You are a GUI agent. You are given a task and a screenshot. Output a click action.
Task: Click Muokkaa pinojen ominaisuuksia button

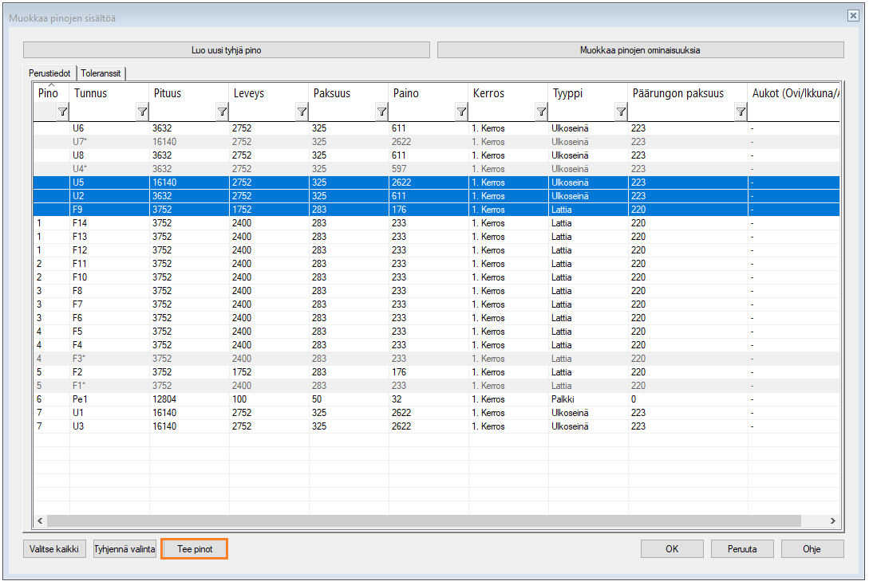[x=640, y=50]
